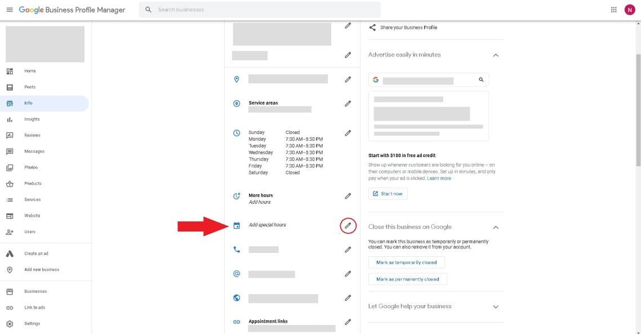Click the Products basket icon
This screenshot has width=641, height=334.
(10, 184)
